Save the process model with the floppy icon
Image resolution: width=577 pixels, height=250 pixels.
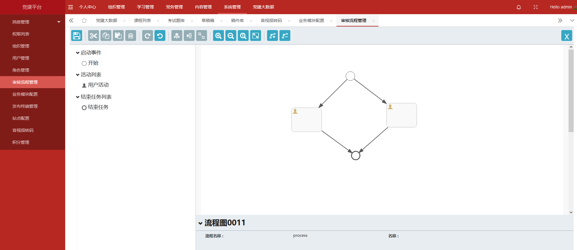(x=77, y=36)
